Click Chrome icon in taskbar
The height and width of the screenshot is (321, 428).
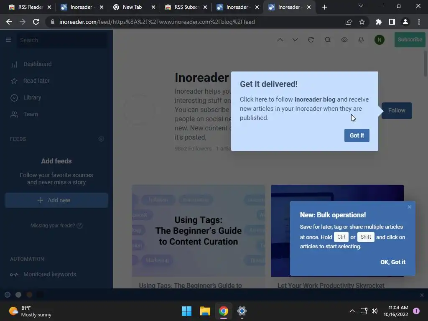[x=223, y=311]
